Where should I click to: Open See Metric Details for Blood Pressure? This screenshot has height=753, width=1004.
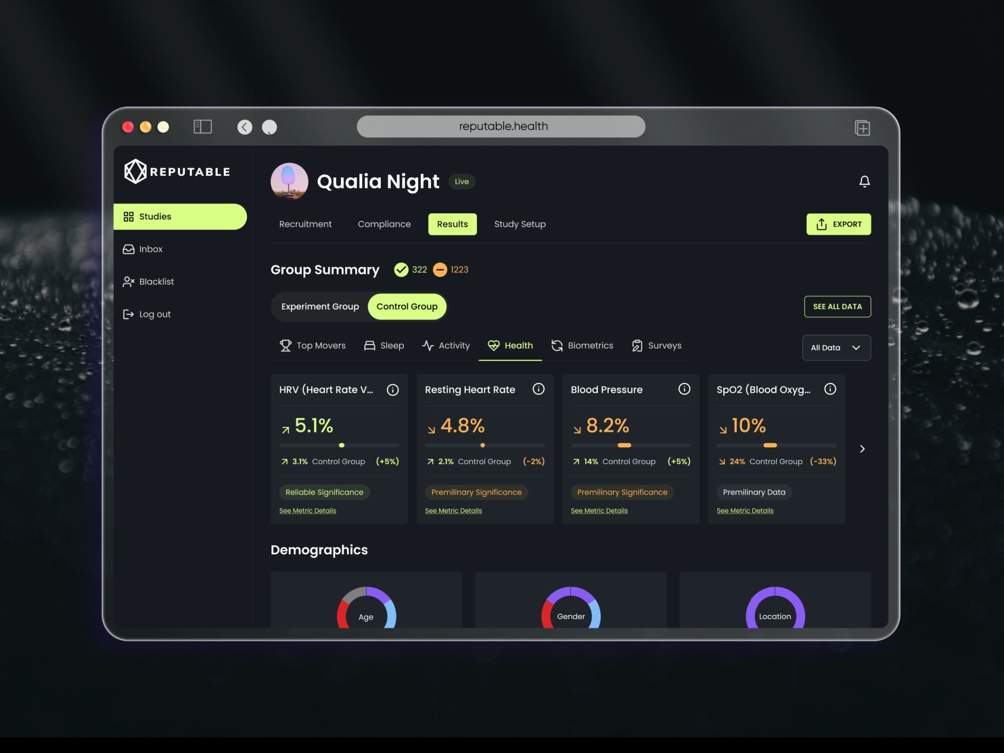(599, 511)
